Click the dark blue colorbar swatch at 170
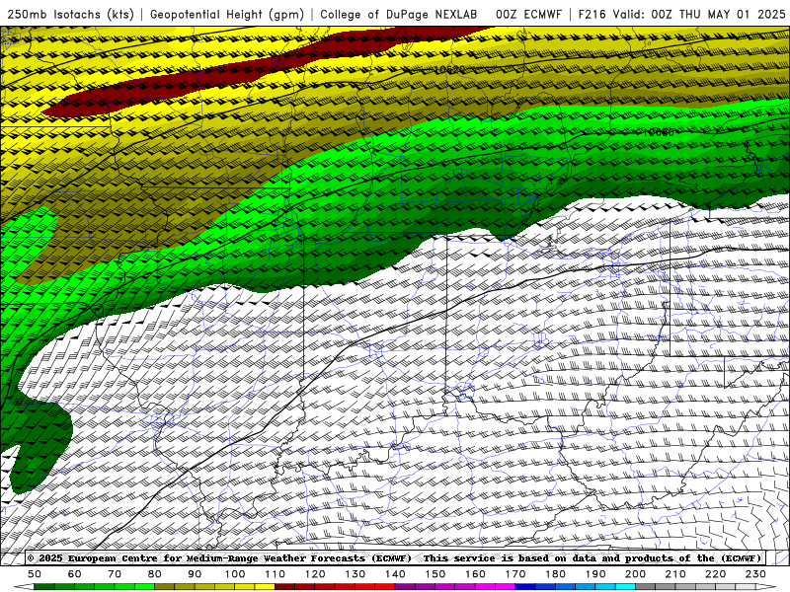 pos(525,587)
